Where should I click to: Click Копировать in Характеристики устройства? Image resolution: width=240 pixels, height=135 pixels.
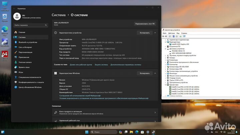pos(145,33)
